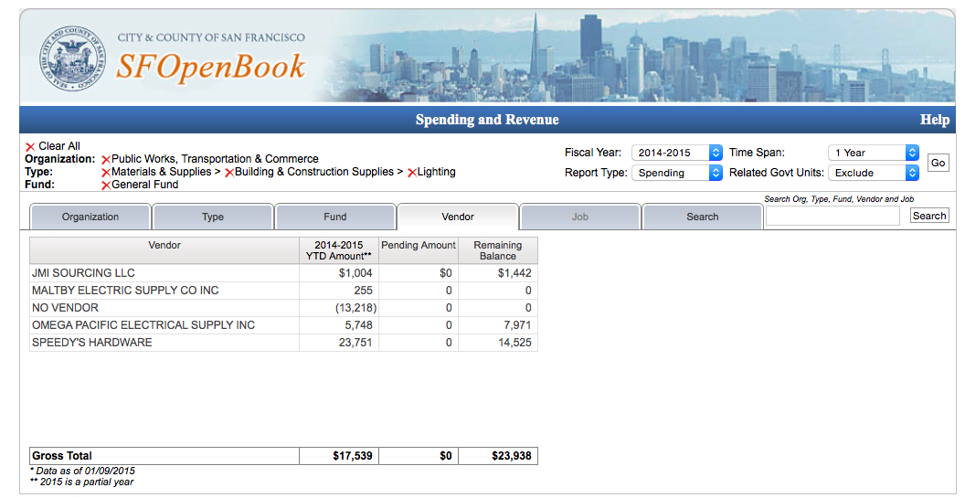Click the San Francisco city seal logo

pyautogui.click(x=72, y=59)
